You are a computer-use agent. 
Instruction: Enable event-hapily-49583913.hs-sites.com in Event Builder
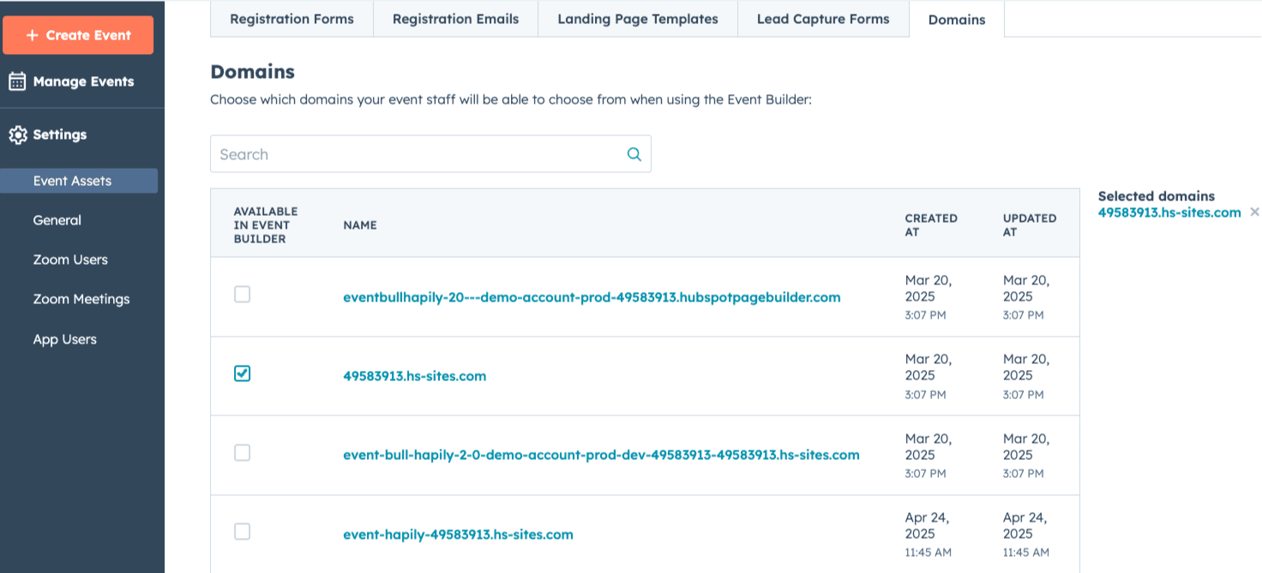[243, 531]
